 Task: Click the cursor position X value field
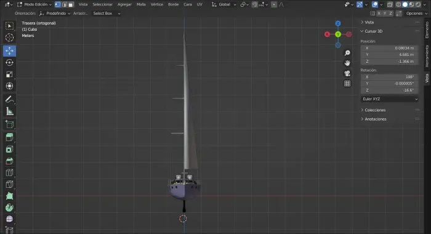[390, 48]
